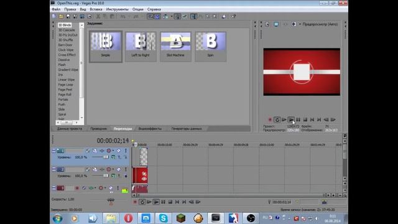Click the external monitor preview icon
Screen dimensions: 398x224
276,24
